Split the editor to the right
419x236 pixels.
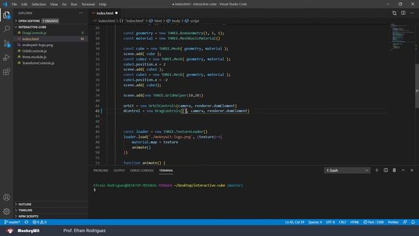403,13
